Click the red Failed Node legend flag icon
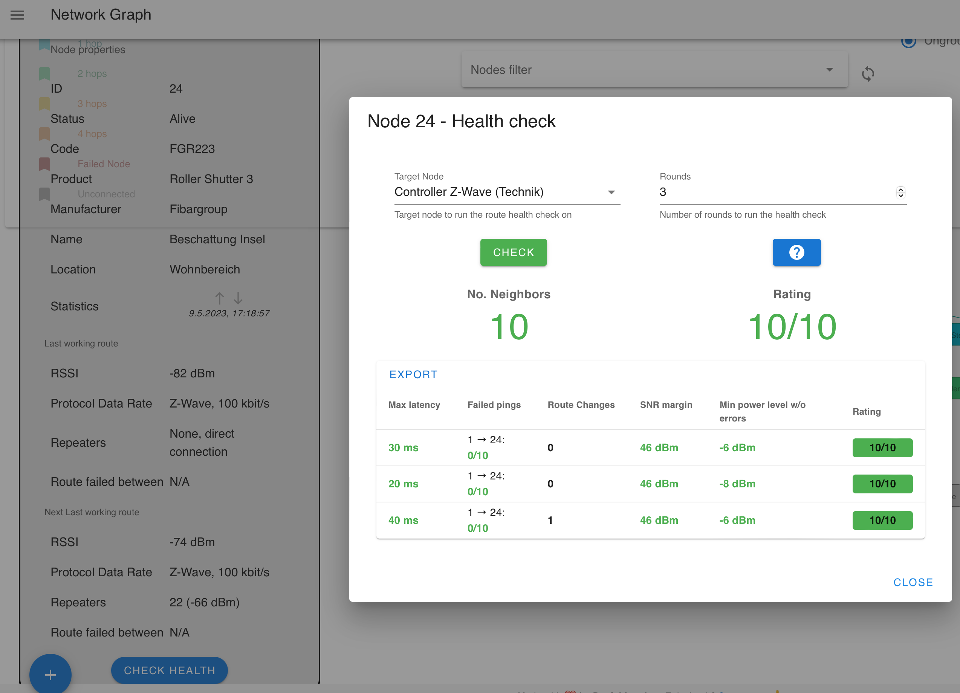This screenshot has width=960, height=693. (44, 164)
